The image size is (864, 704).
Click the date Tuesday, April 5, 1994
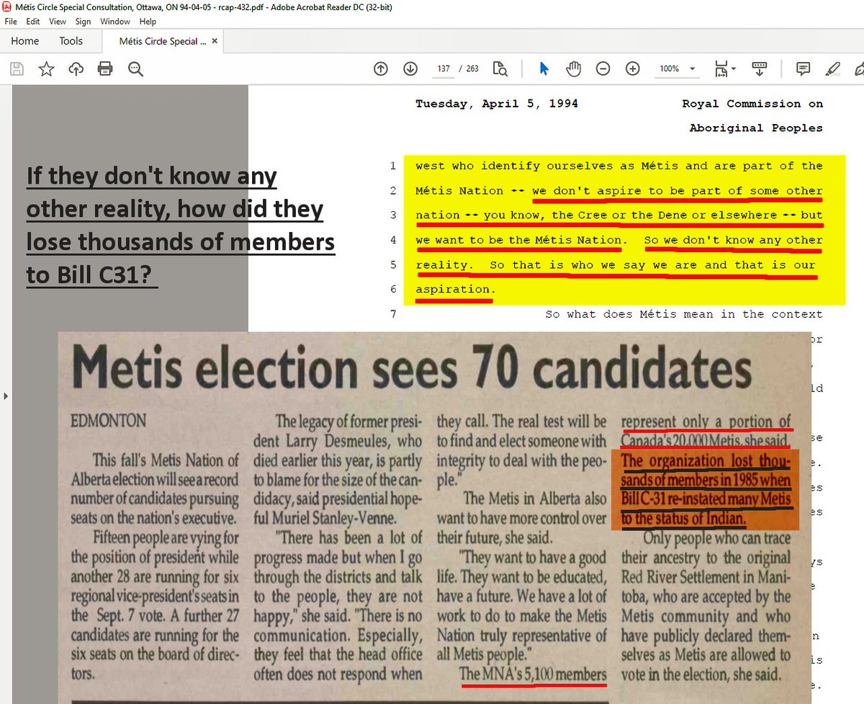click(496, 104)
